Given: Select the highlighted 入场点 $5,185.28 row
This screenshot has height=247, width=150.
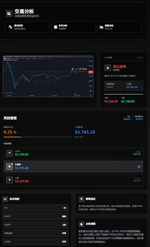Looking at the screenshot, I should pos(73,166).
